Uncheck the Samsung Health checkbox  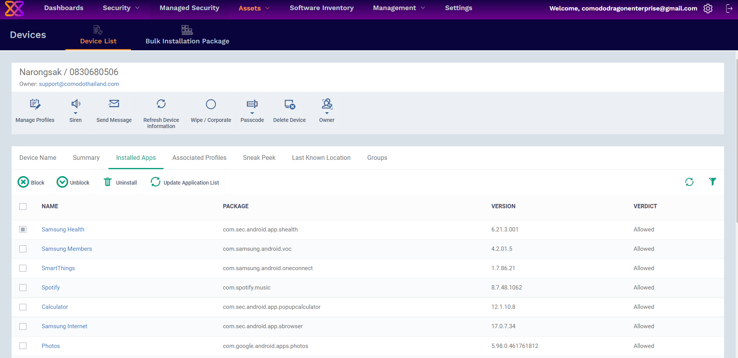pyautogui.click(x=23, y=229)
